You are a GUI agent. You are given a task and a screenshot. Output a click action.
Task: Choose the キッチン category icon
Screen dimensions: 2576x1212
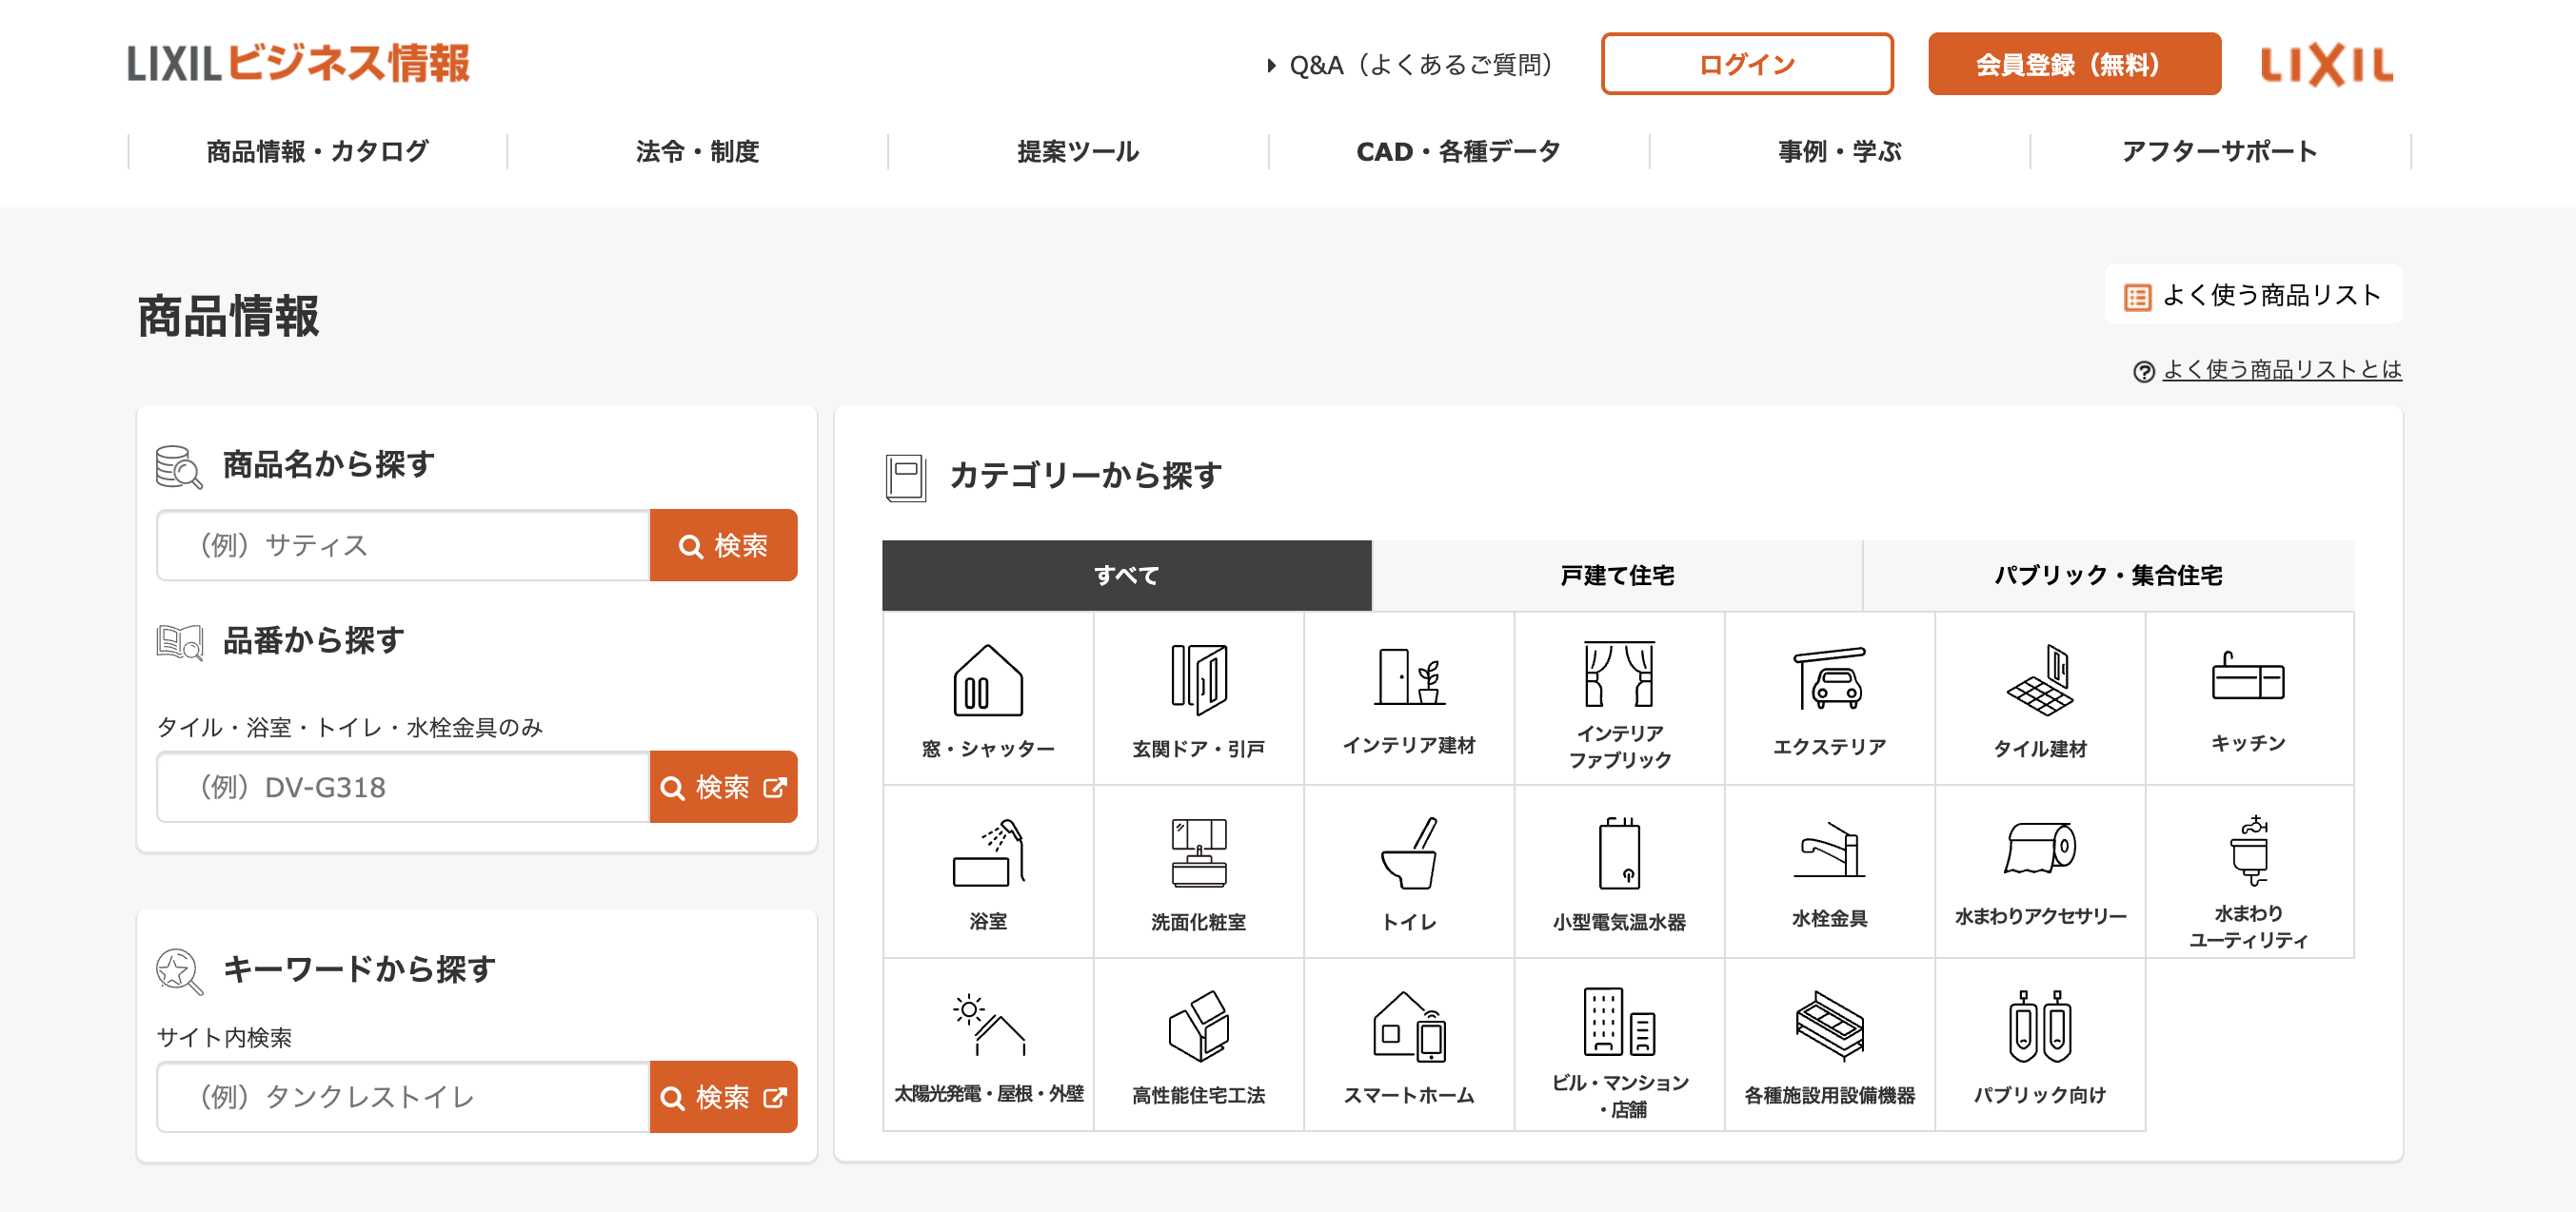click(2248, 678)
